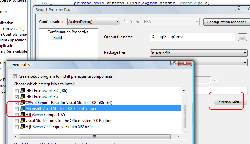Viewport: 250px width, 144px height.
Task: Click the Visual Studio Tools for Office package icon
Action: 22,120
